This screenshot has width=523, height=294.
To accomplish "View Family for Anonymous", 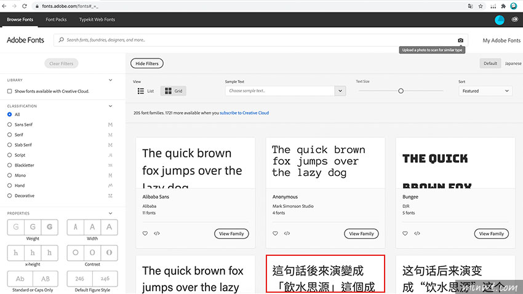I will click(361, 234).
